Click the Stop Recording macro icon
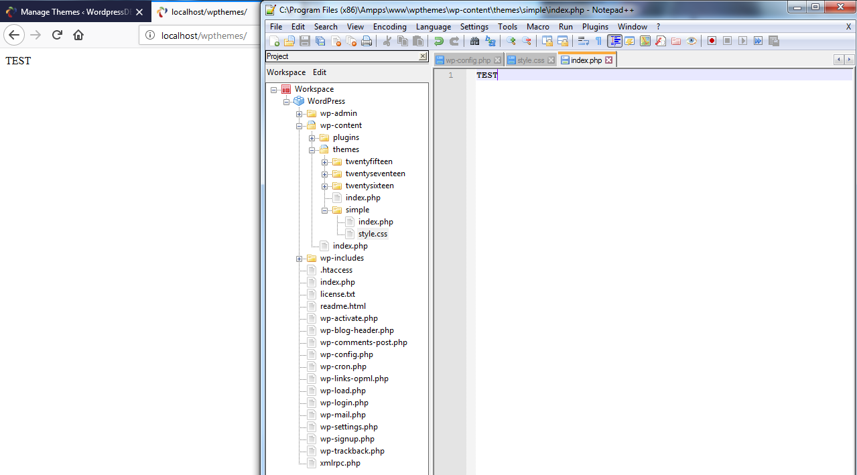This screenshot has width=857, height=475. click(x=727, y=41)
